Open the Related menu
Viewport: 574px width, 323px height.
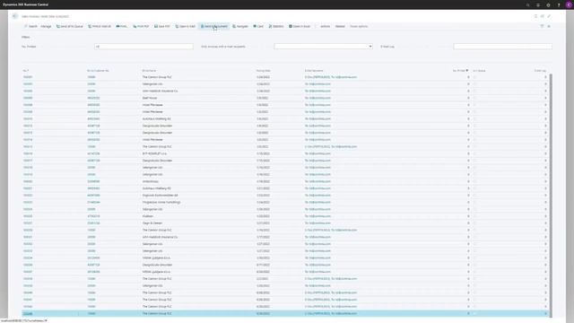[340, 26]
